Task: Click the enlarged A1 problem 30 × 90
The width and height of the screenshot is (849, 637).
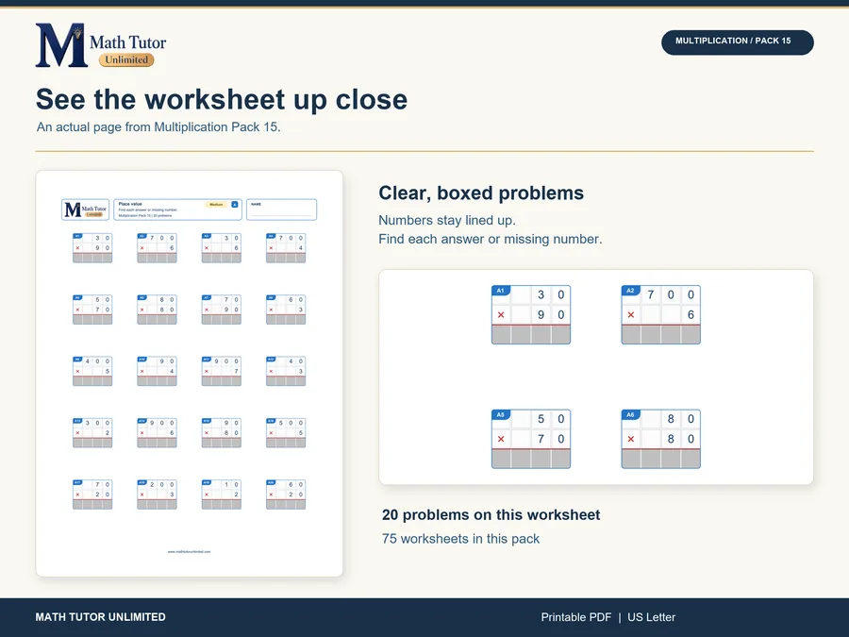Action: click(530, 314)
